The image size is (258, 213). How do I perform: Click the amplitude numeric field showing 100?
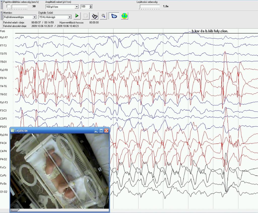85,7
